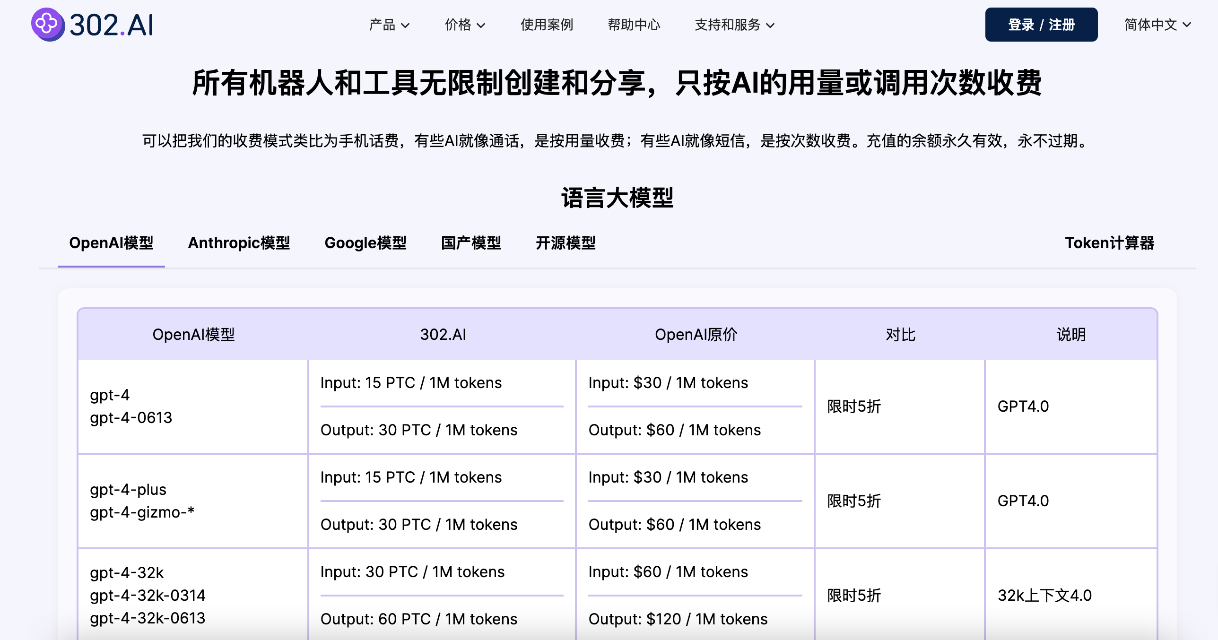This screenshot has height=640, width=1218.
Task: Open the Token计算器 tool
Action: coord(1110,243)
